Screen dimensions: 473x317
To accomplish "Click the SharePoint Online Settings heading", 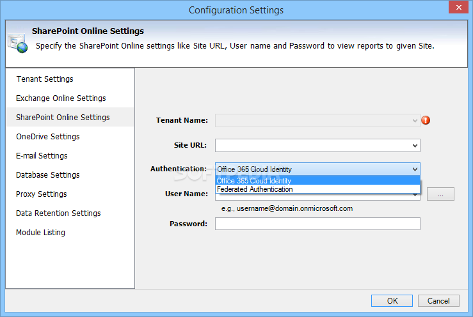I will point(88,31).
